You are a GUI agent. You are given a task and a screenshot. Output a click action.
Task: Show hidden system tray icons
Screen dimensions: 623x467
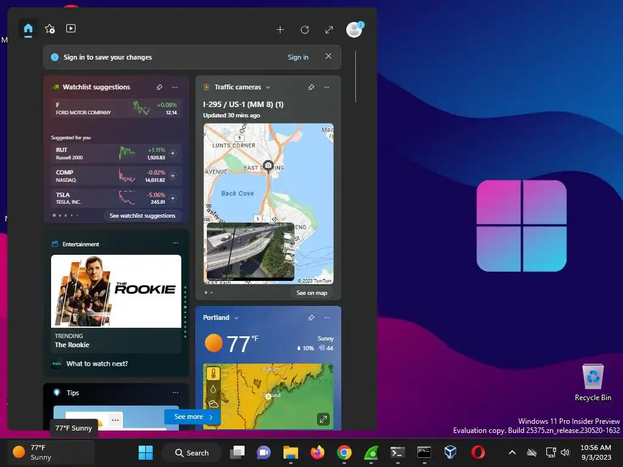[512, 452]
